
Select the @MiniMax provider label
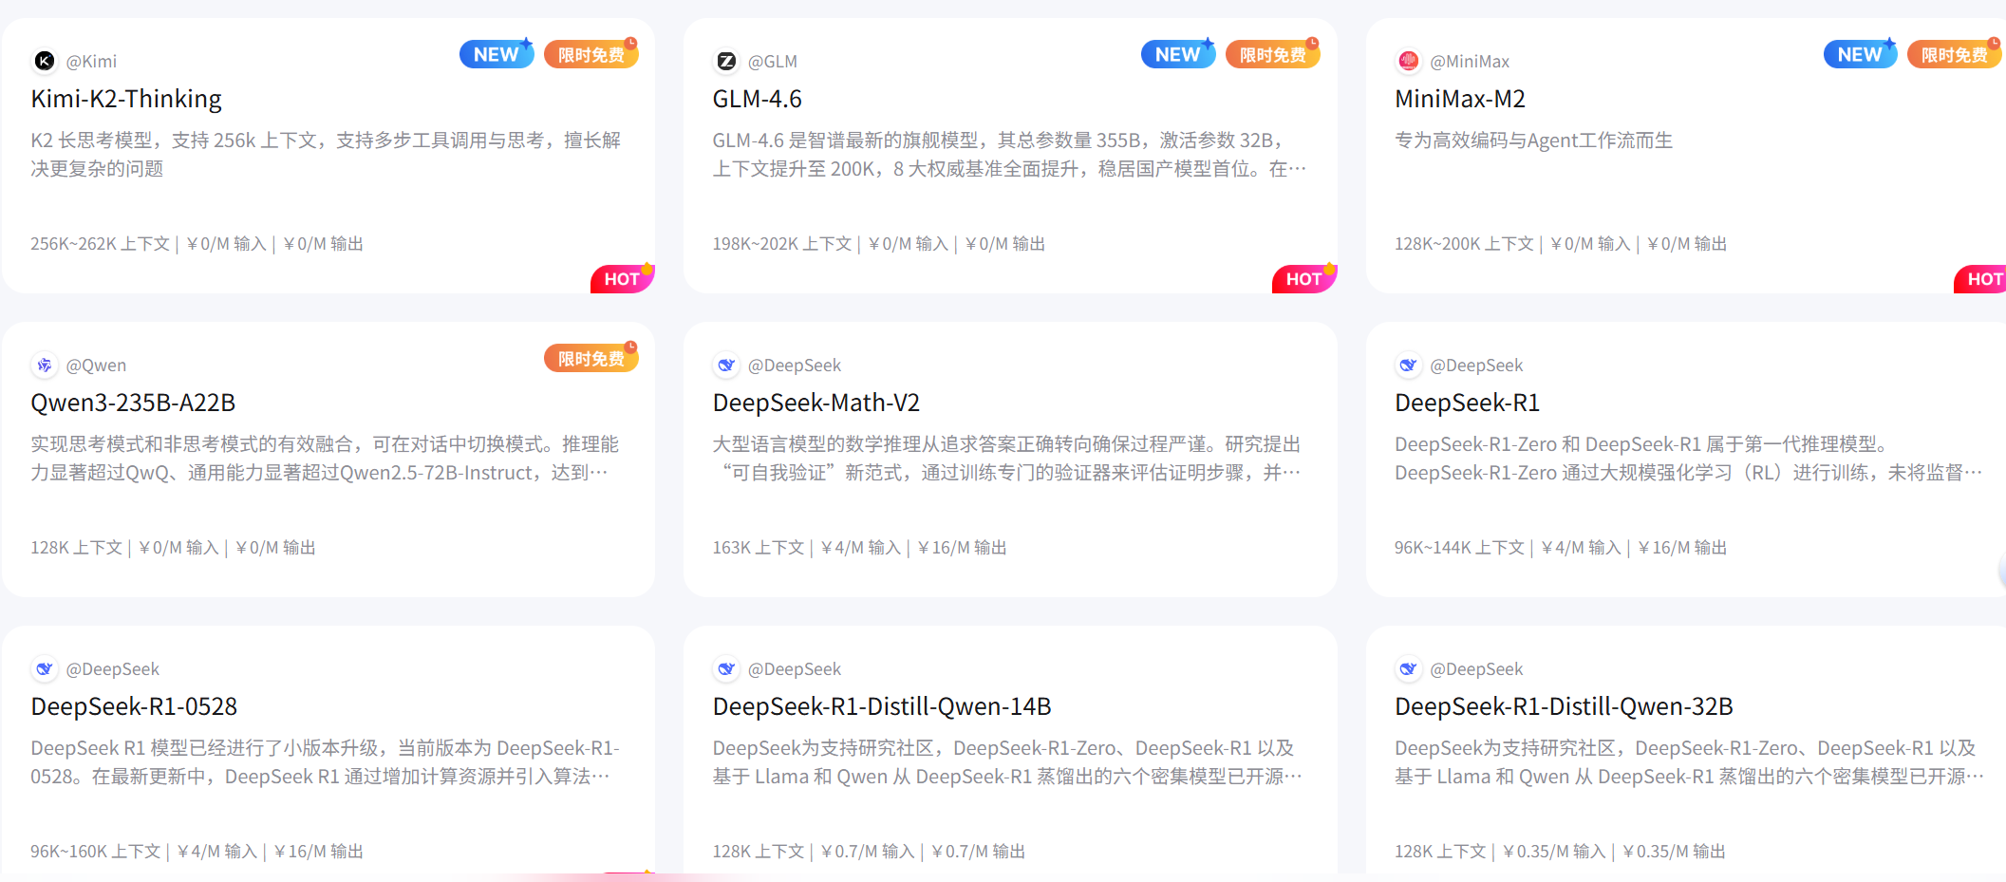1469,62
